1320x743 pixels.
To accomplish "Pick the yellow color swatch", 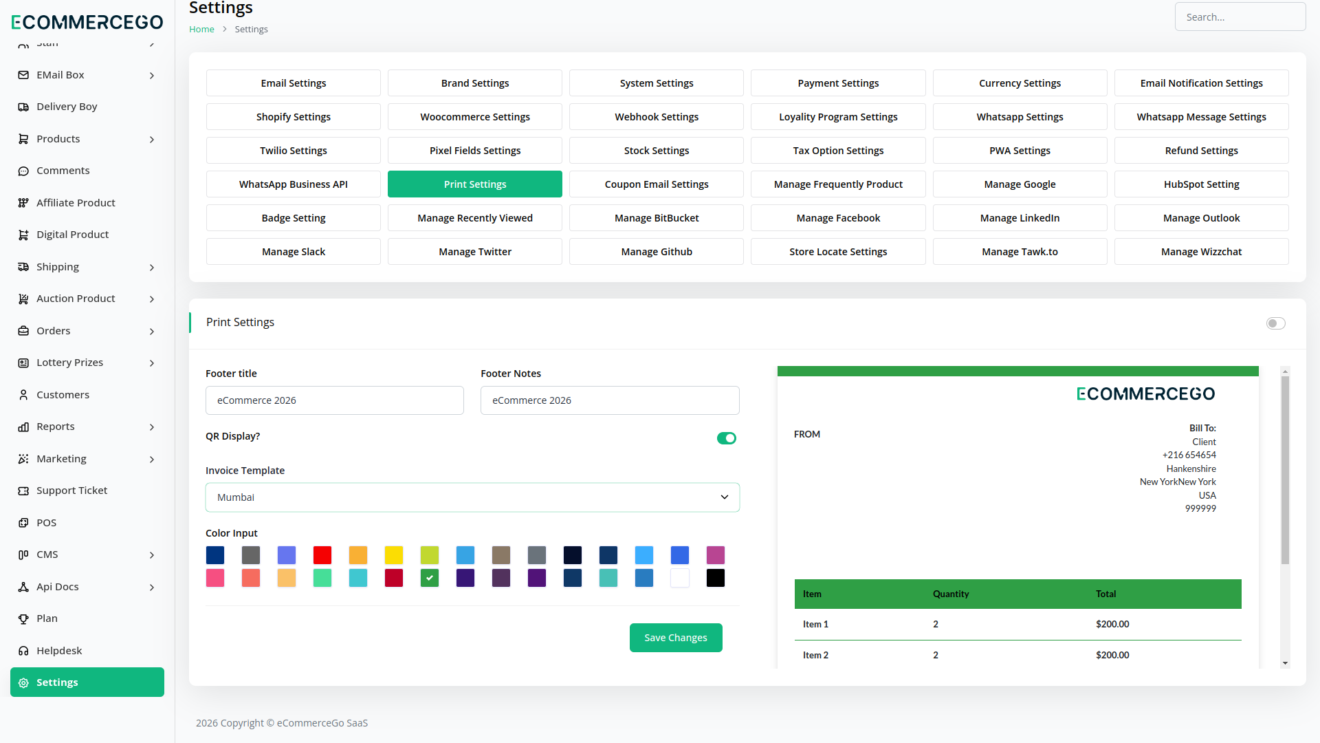I will click(x=394, y=555).
